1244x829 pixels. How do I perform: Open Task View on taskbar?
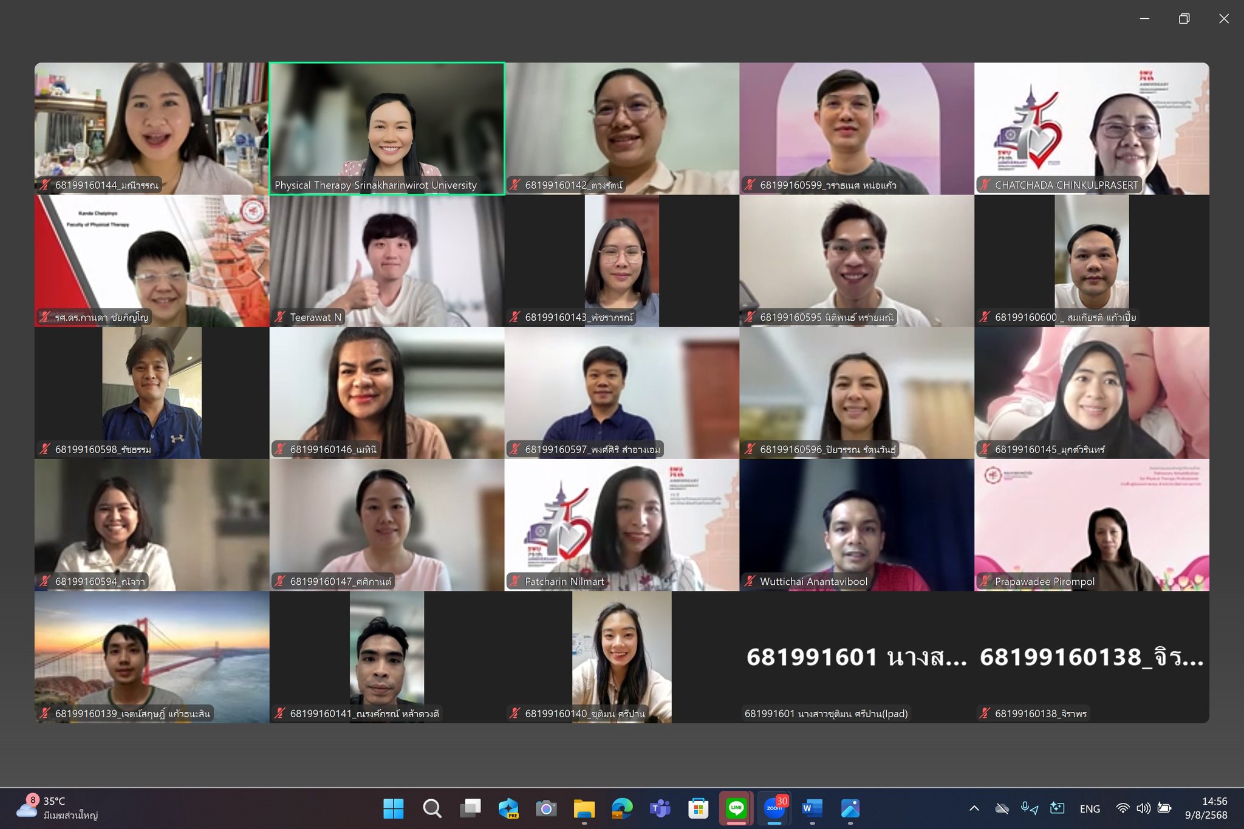pyautogui.click(x=470, y=808)
